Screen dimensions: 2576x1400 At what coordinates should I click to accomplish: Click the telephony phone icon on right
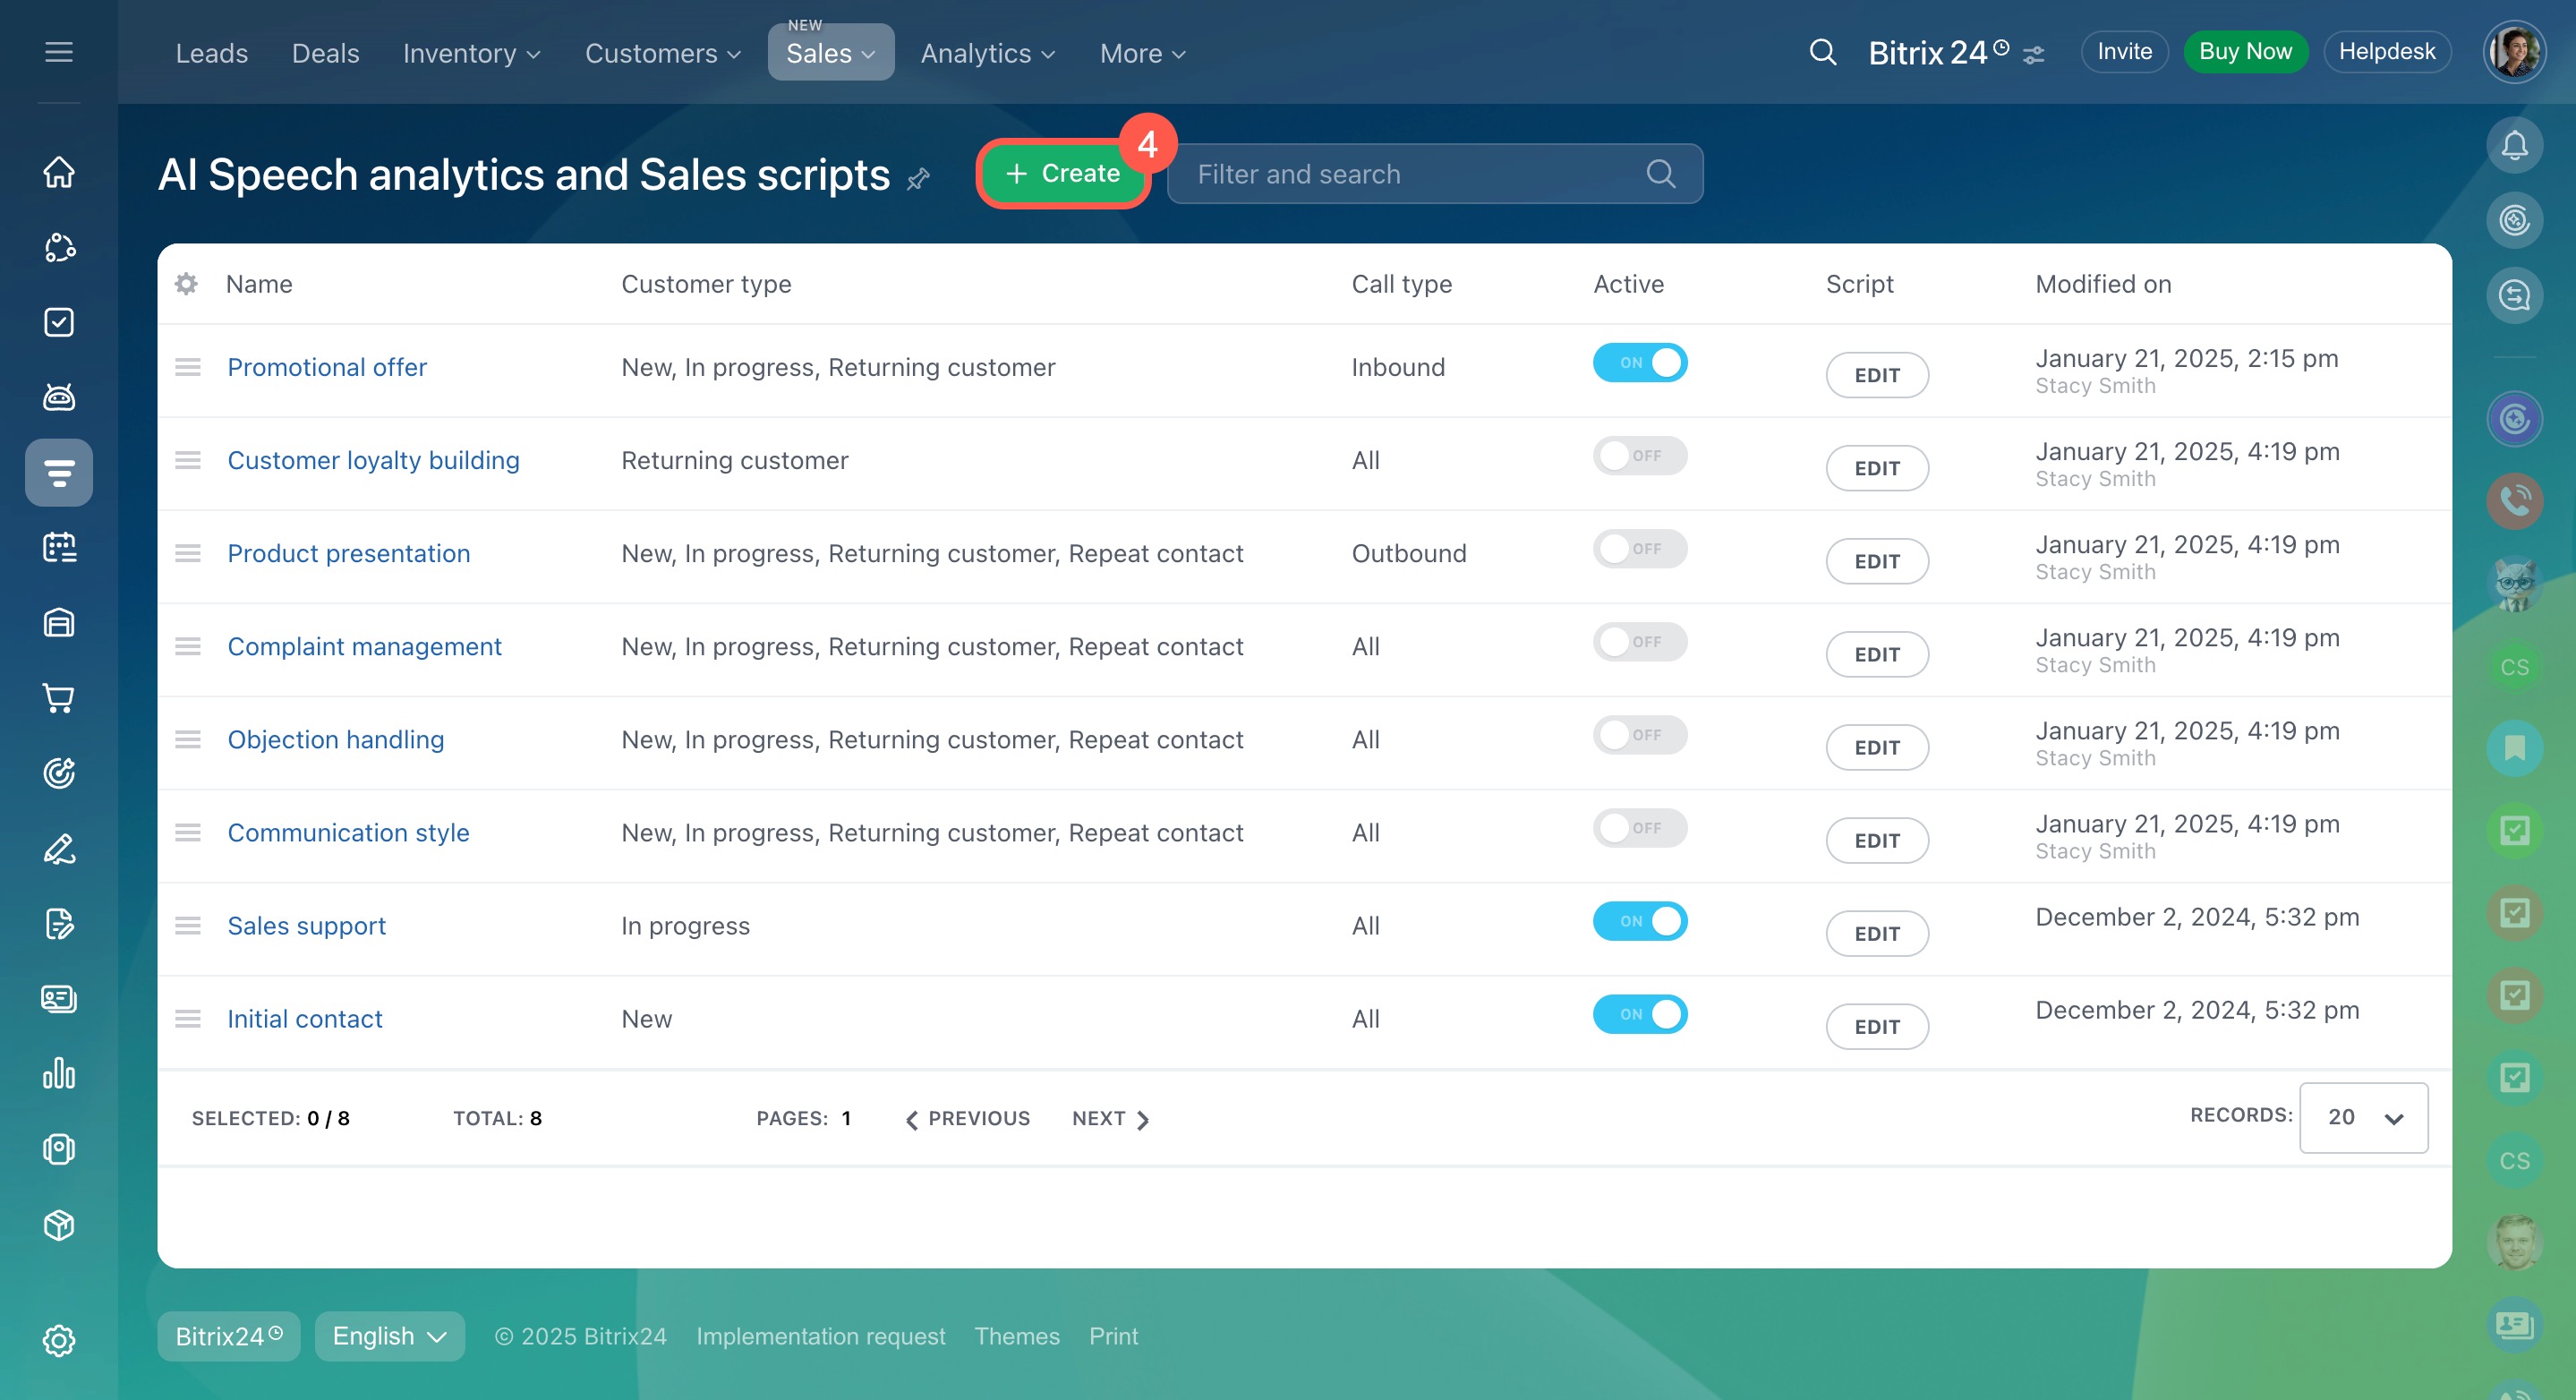2514,500
